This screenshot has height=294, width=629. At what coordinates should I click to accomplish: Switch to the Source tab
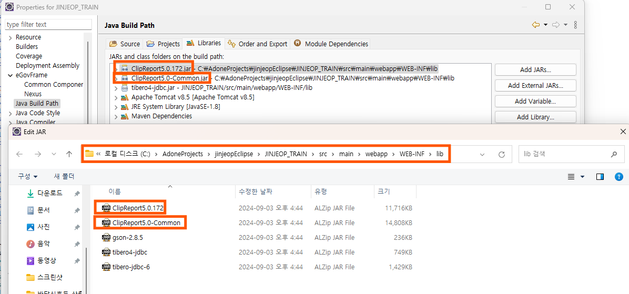pyautogui.click(x=125, y=44)
